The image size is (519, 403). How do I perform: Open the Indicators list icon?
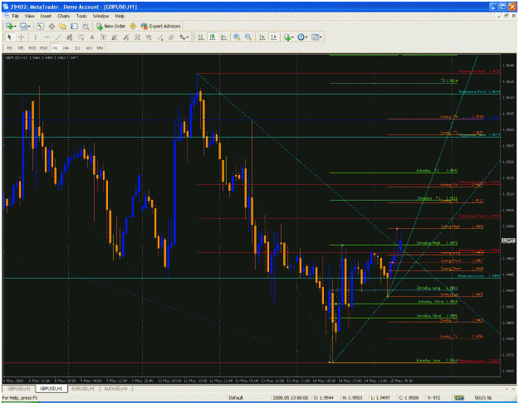[287, 37]
